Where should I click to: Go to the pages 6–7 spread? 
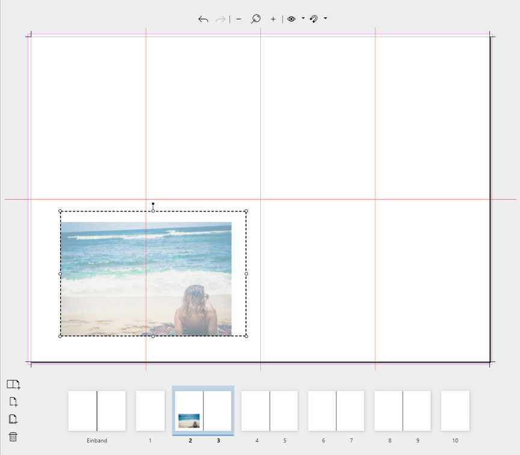point(336,411)
